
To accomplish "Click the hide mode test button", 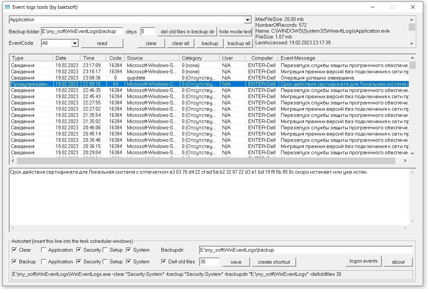I will click(x=235, y=31).
